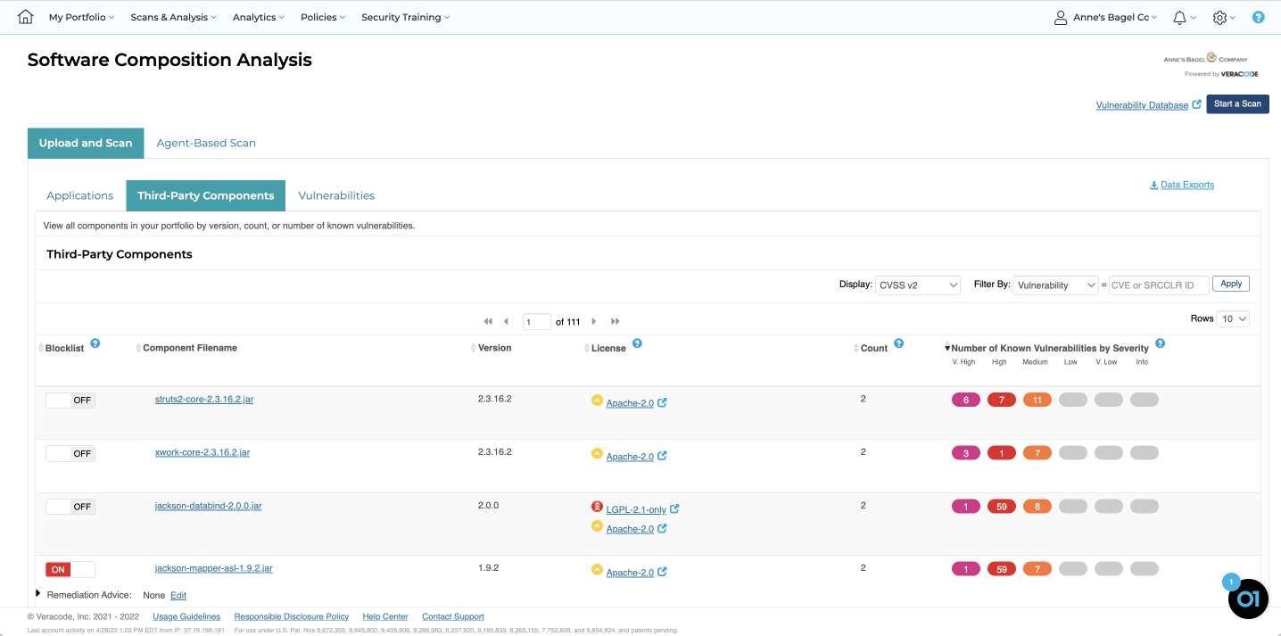Image resolution: width=1281 pixels, height=636 pixels.
Task: Open jackson-mapper-asl-1.9.2.jar component link
Action: [214, 568]
